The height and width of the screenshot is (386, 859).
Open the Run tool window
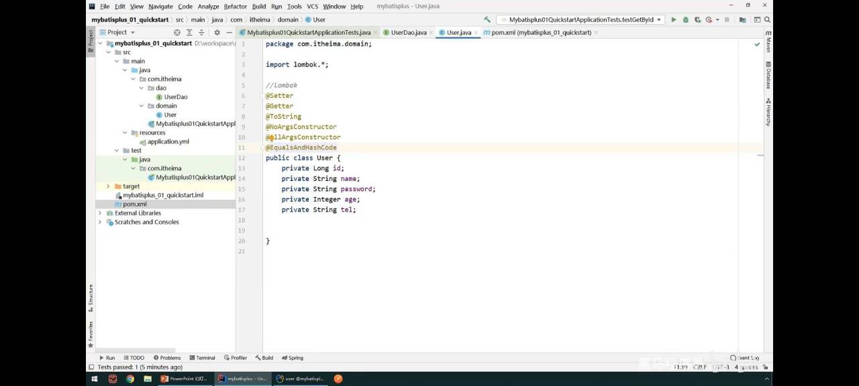107,358
